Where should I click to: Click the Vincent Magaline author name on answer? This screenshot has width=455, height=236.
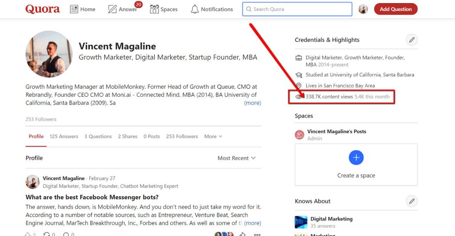tap(64, 178)
